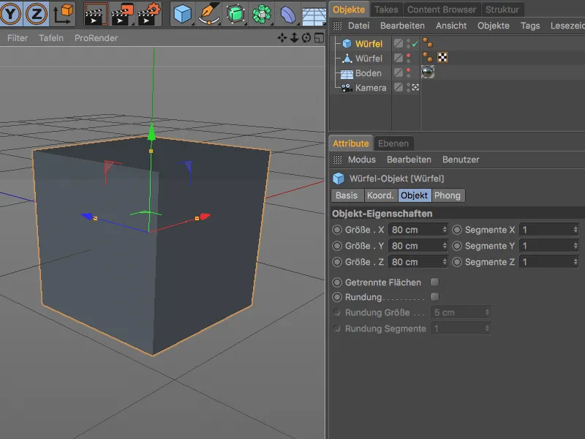Open the Koord. properties tab
585x439 pixels.
[x=380, y=195]
